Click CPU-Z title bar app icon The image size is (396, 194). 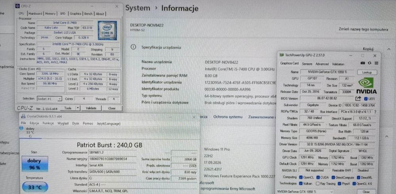point(17,6)
